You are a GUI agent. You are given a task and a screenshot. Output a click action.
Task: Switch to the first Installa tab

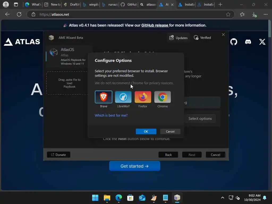click(186, 5)
